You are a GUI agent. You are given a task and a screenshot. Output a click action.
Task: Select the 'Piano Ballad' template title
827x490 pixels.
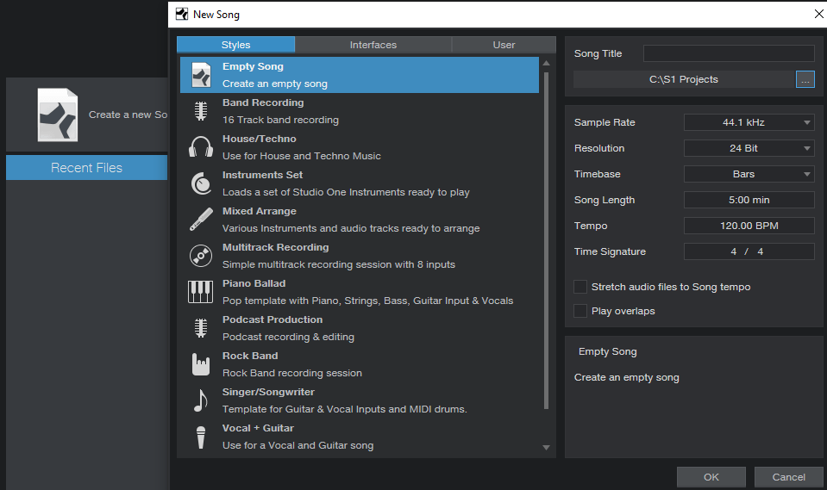(x=254, y=283)
